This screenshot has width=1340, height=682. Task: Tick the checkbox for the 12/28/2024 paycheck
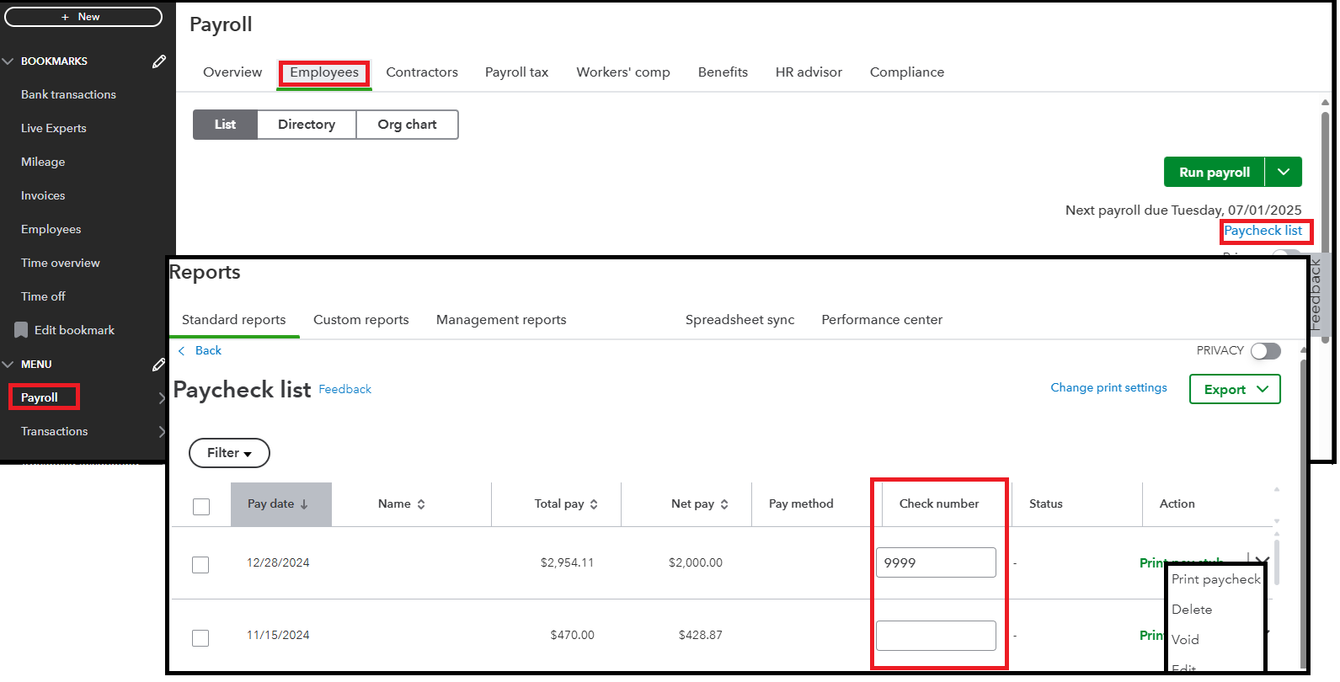tap(200, 565)
